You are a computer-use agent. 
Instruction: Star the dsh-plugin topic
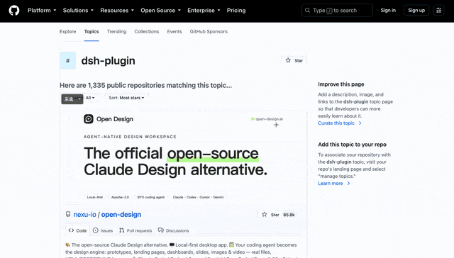[x=294, y=60]
